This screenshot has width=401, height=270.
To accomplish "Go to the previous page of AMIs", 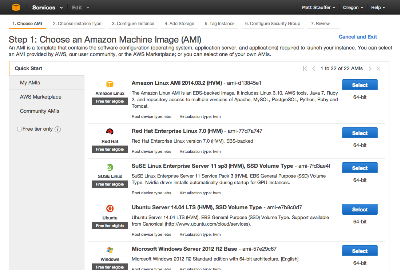I will click(x=314, y=68).
